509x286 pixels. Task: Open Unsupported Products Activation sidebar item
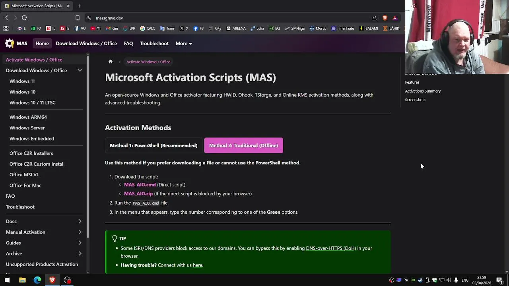point(42,264)
